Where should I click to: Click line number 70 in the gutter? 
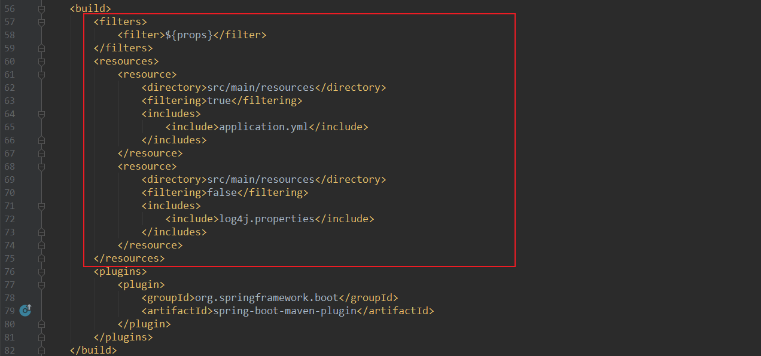[10, 193]
